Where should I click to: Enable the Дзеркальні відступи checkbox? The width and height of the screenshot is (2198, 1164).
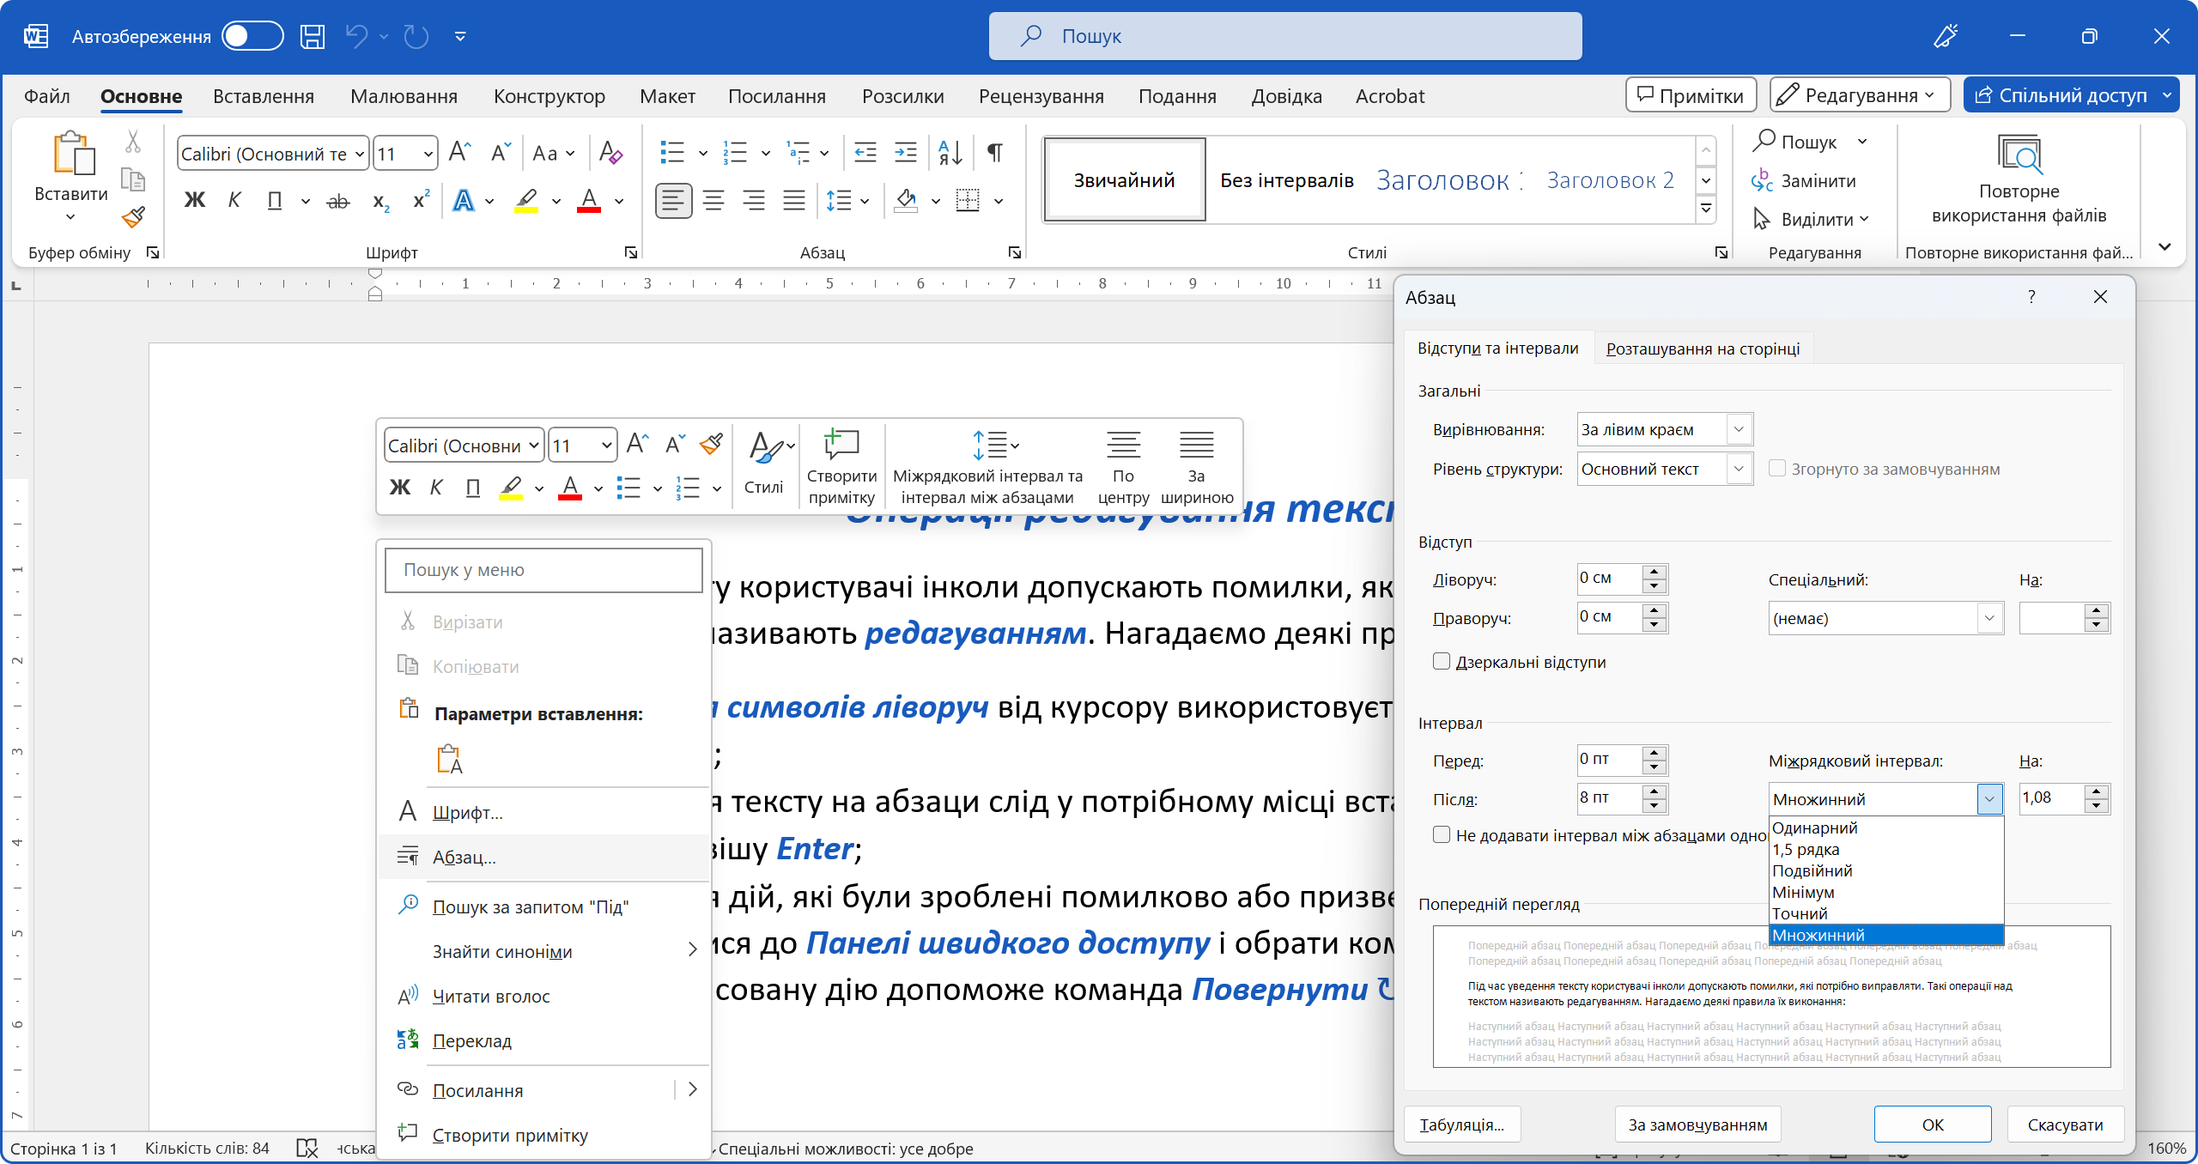click(x=1442, y=661)
